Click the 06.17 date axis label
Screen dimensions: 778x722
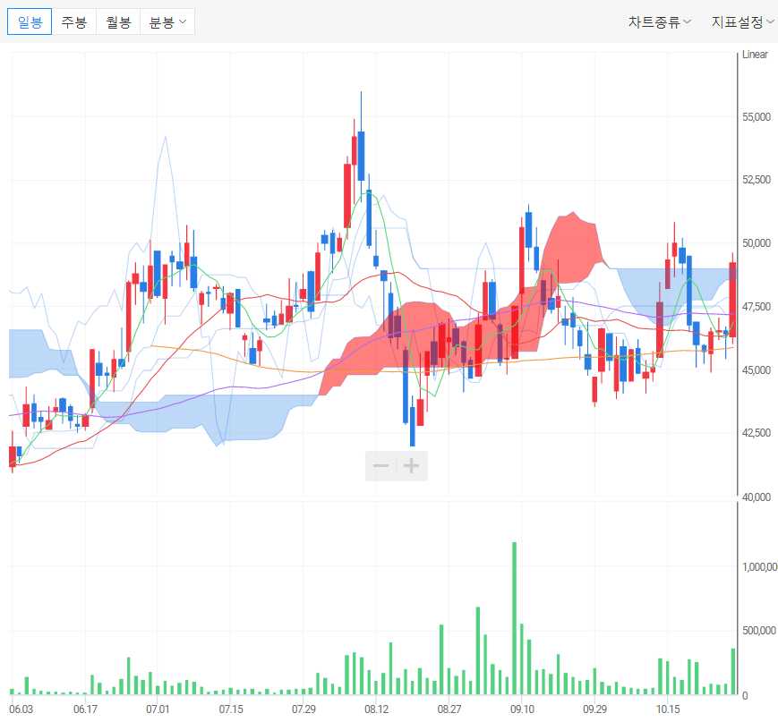click(85, 709)
